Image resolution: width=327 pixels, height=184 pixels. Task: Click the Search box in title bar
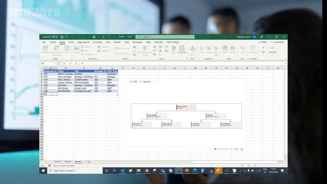(x=165, y=37)
